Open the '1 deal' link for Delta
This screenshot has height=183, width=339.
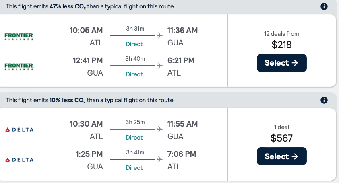[281, 127]
